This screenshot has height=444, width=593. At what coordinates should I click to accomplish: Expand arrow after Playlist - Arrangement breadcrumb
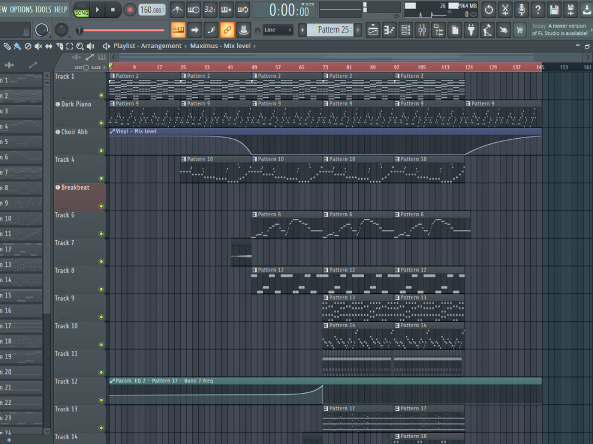[x=186, y=46]
